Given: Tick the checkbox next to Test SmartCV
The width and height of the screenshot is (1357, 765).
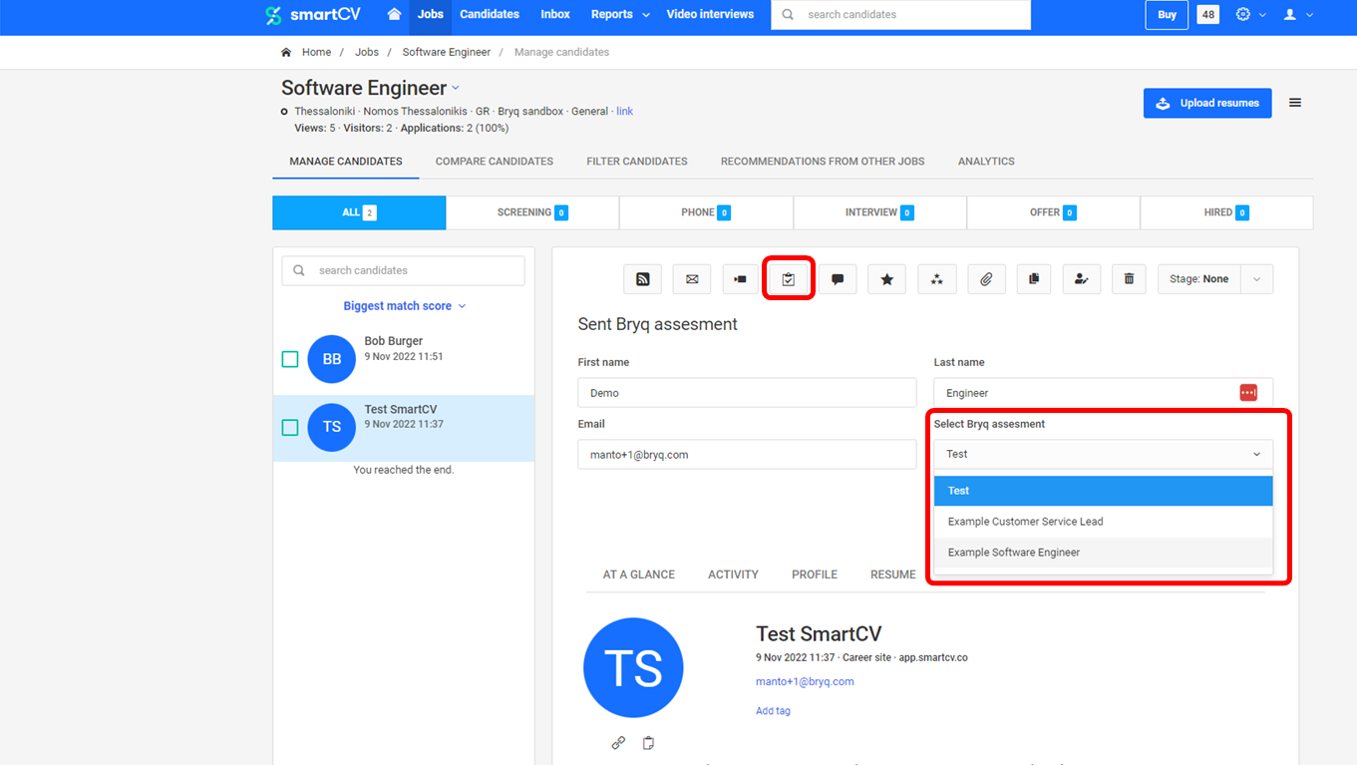Looking at the screenshot, I should (x=290, y=427).
